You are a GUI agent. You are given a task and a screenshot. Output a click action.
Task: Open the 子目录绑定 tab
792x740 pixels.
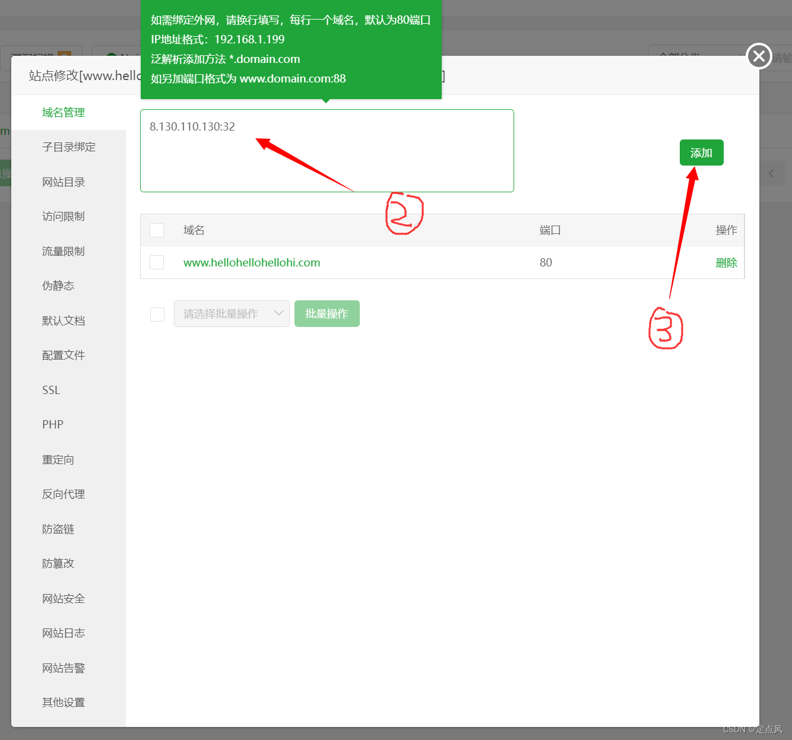coord(69,147)
